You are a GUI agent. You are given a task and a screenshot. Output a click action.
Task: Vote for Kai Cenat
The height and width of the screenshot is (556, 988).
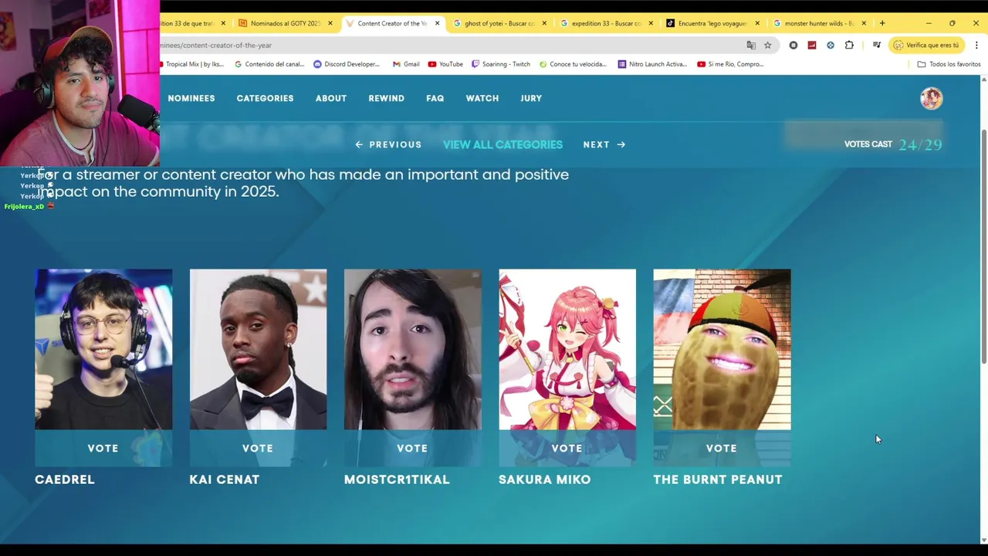[x=258, y=448]
